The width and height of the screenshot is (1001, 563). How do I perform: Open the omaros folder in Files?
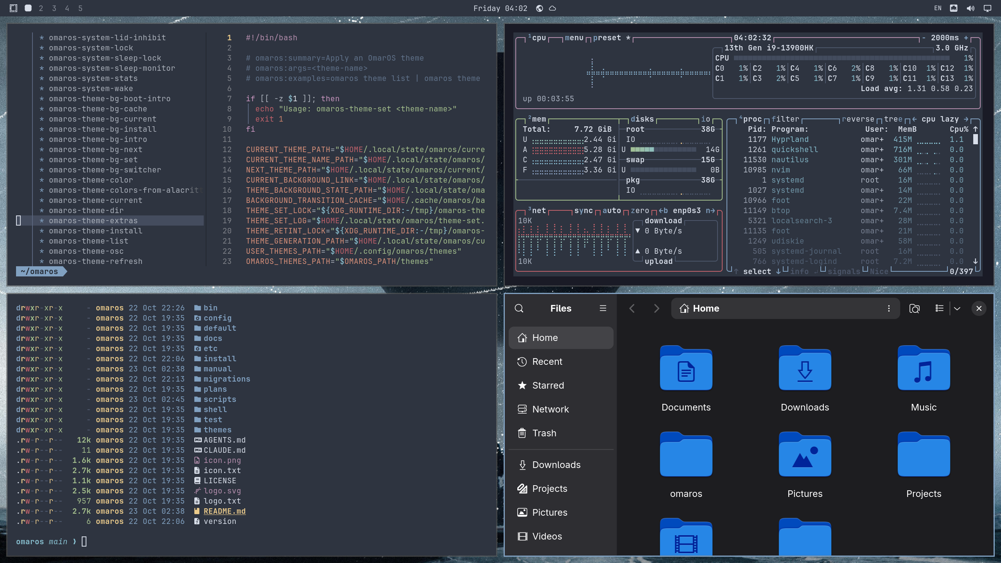pos(686,465)
